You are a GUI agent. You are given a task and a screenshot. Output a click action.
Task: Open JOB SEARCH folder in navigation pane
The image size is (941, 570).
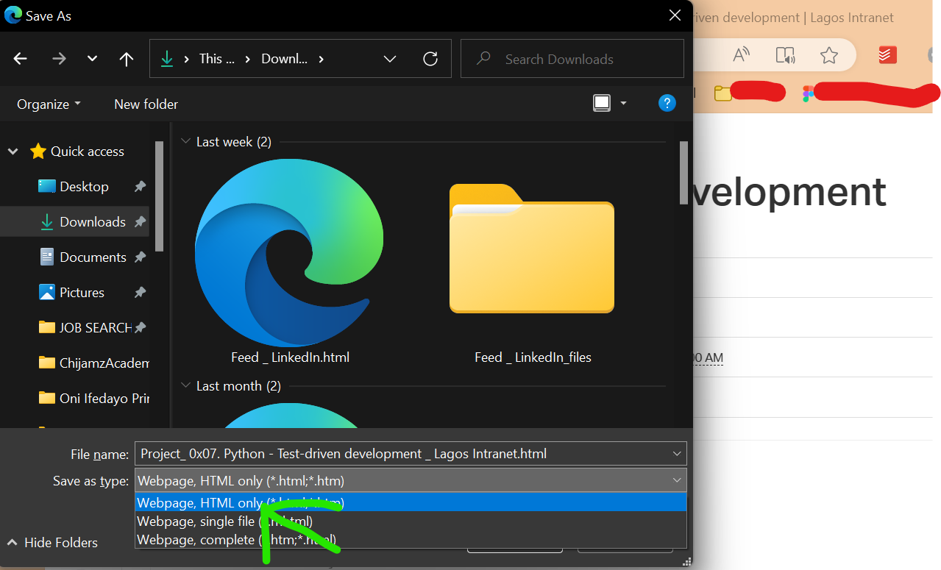[85, 328]
